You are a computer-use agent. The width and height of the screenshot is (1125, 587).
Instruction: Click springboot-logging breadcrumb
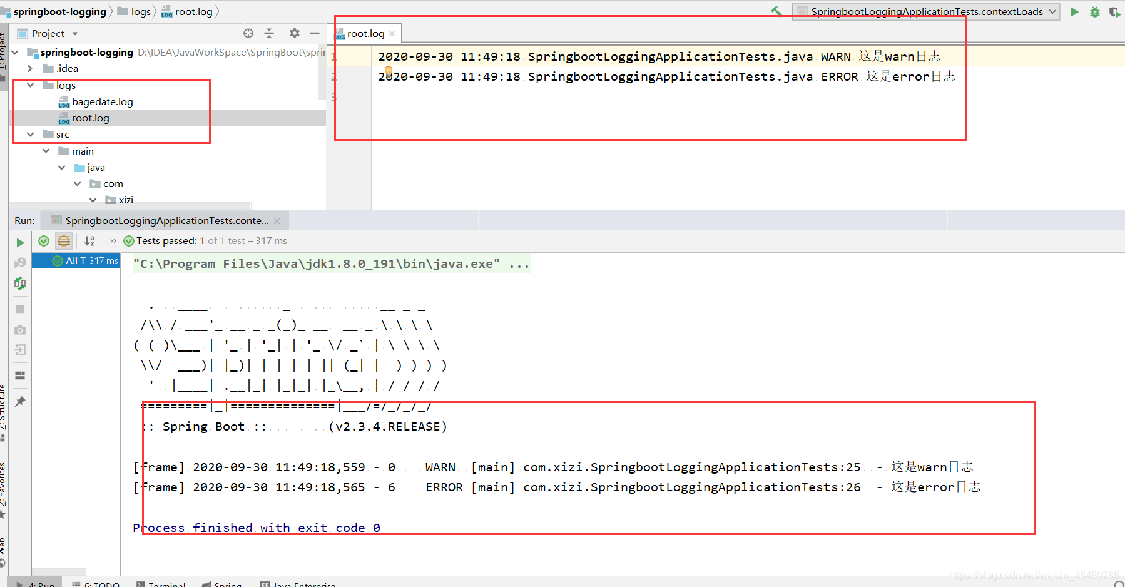pos(59,11)
